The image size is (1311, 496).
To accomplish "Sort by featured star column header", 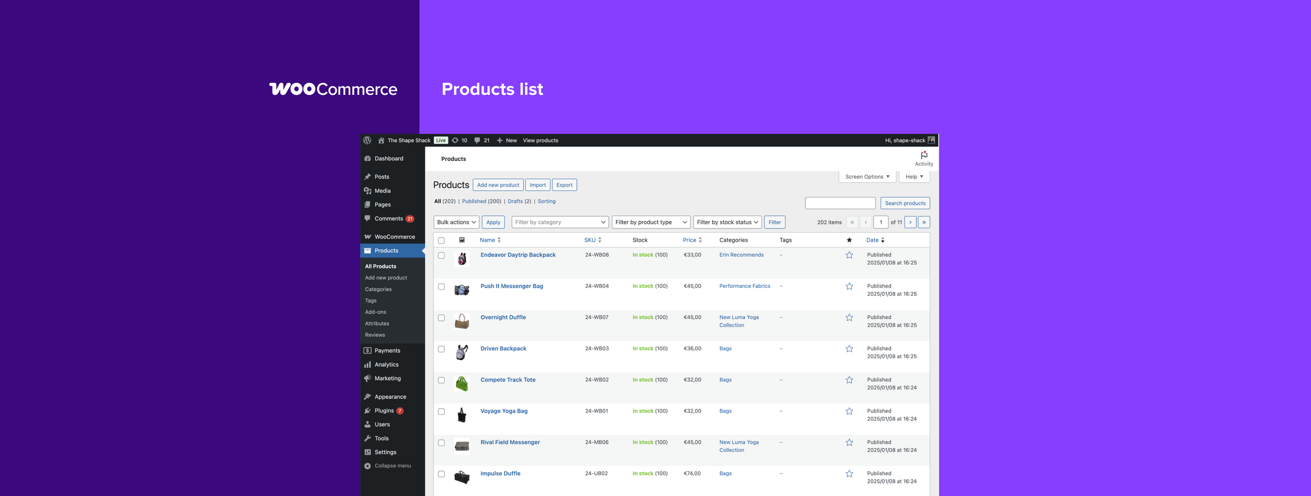I will click(x=849, y=240).
